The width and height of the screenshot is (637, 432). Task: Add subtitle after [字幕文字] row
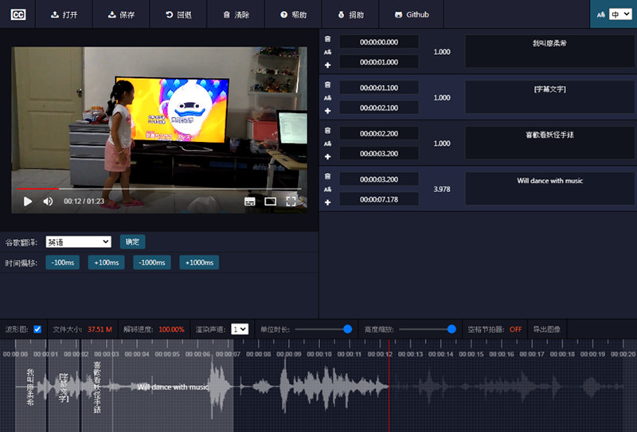pyautogui.click(x=327, y=111)
